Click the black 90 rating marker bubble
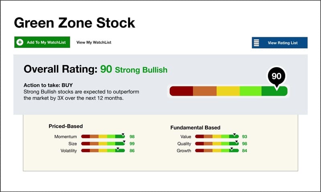The image size is (321, 192). [276, 76]
